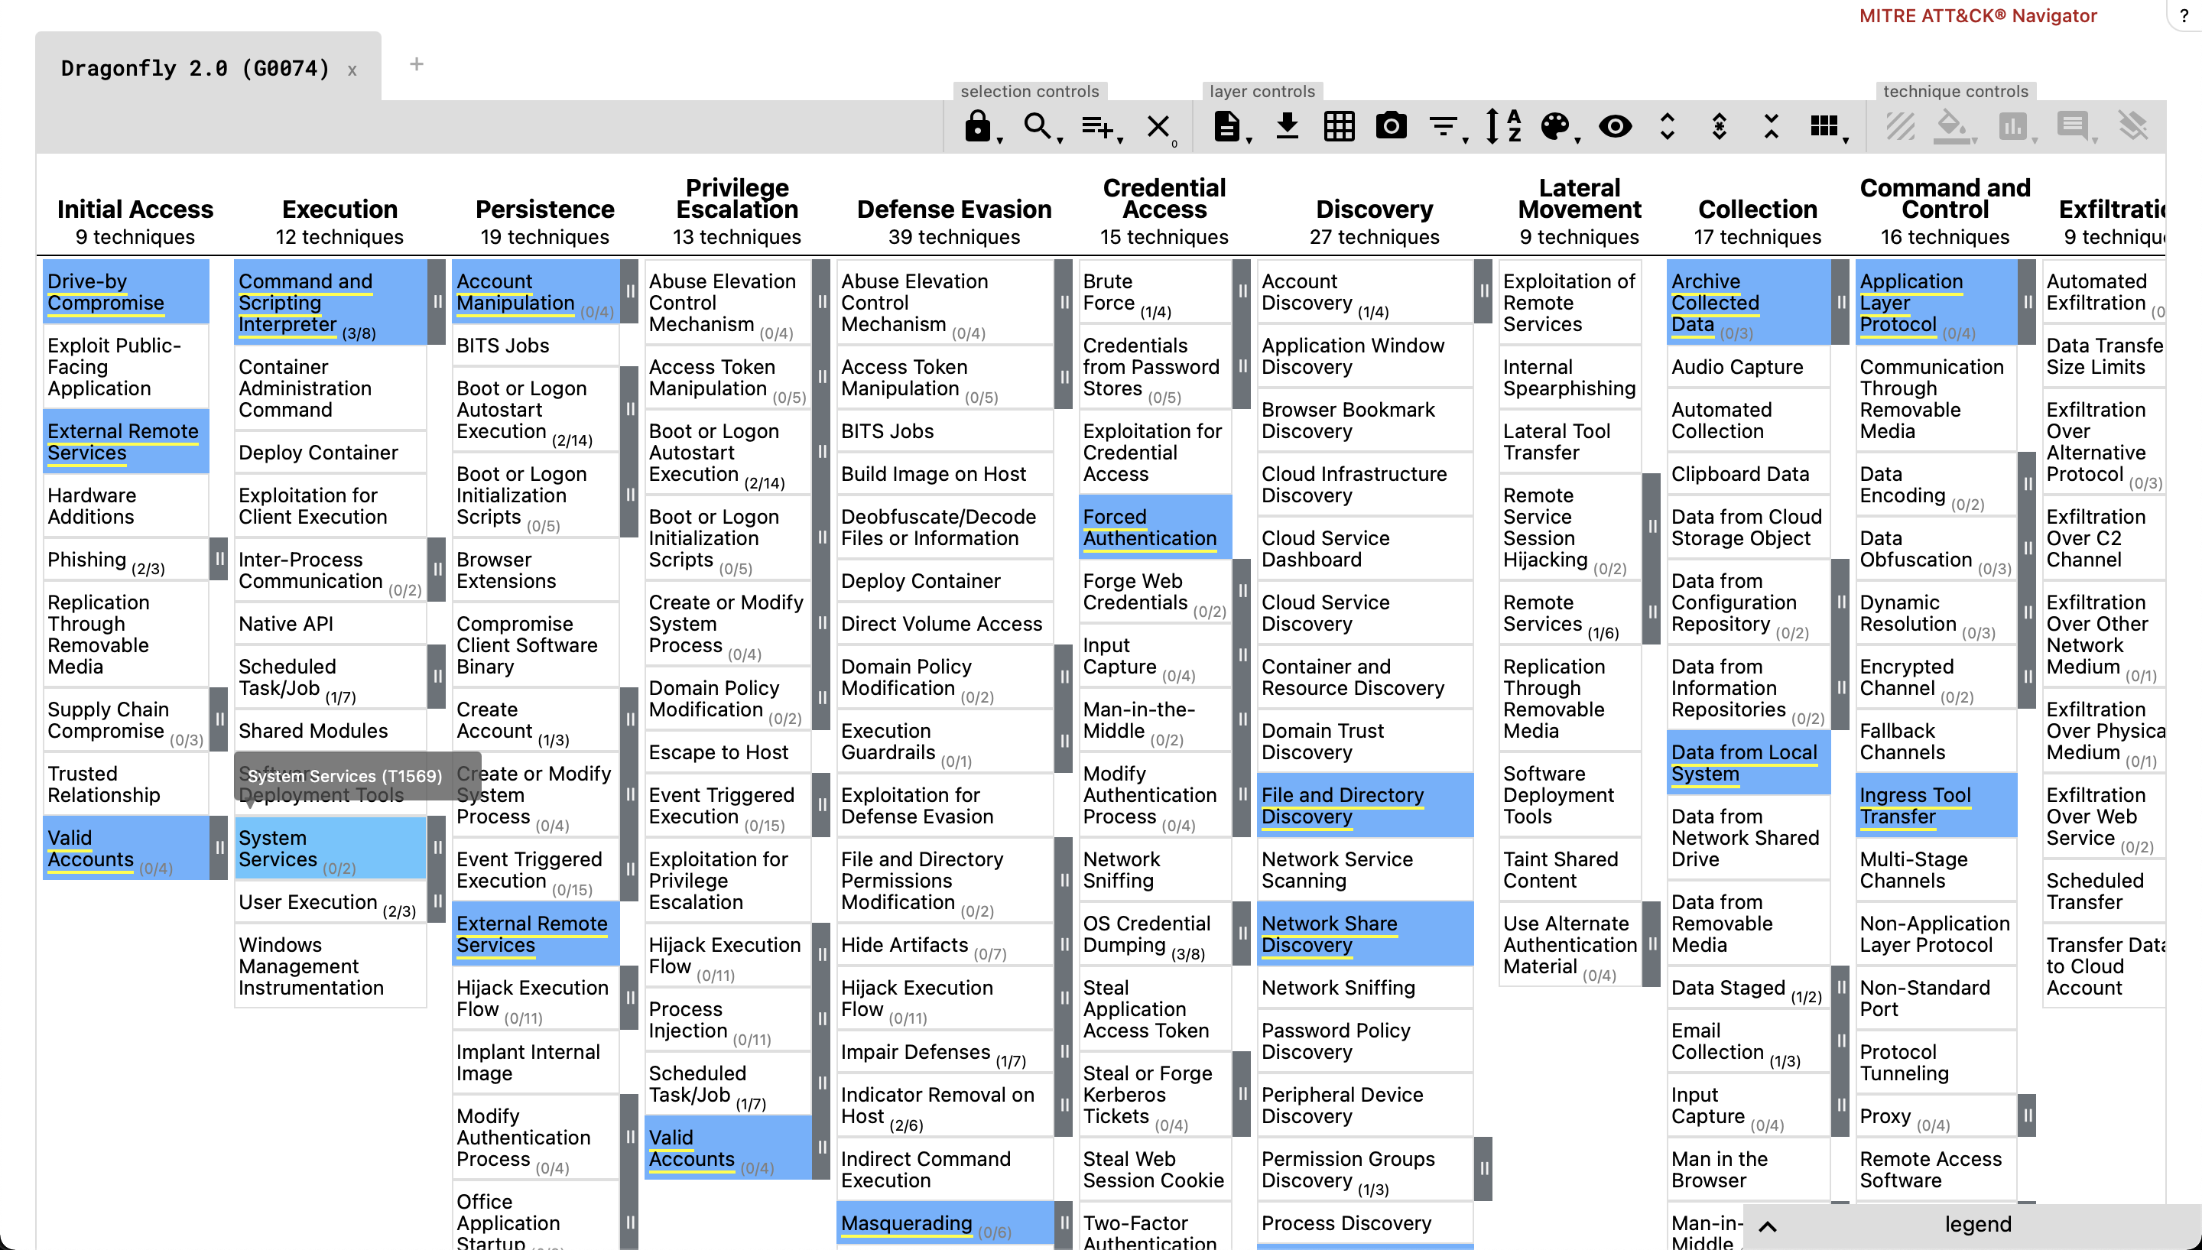
Task: Open the filters dropdown
Action: 1444,127
